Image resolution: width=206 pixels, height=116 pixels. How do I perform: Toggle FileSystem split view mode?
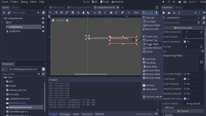click(x=43, y=69)
